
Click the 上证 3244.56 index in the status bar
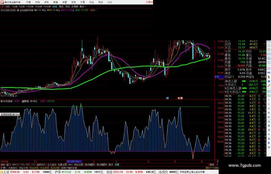pos(11,172)
